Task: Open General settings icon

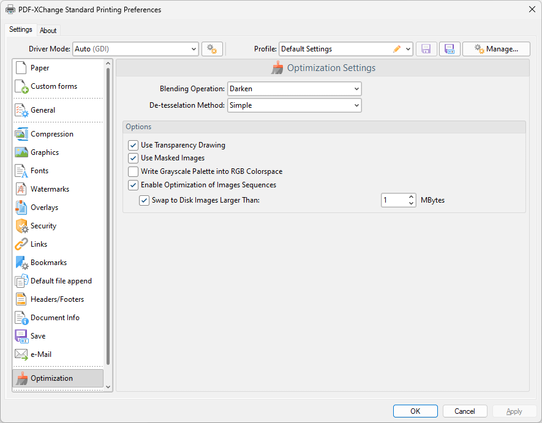Action: tap(21, 110)
